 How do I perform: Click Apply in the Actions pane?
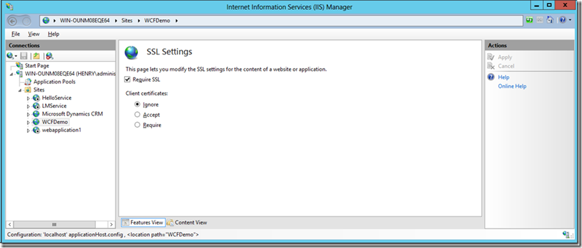coord(505,57)
